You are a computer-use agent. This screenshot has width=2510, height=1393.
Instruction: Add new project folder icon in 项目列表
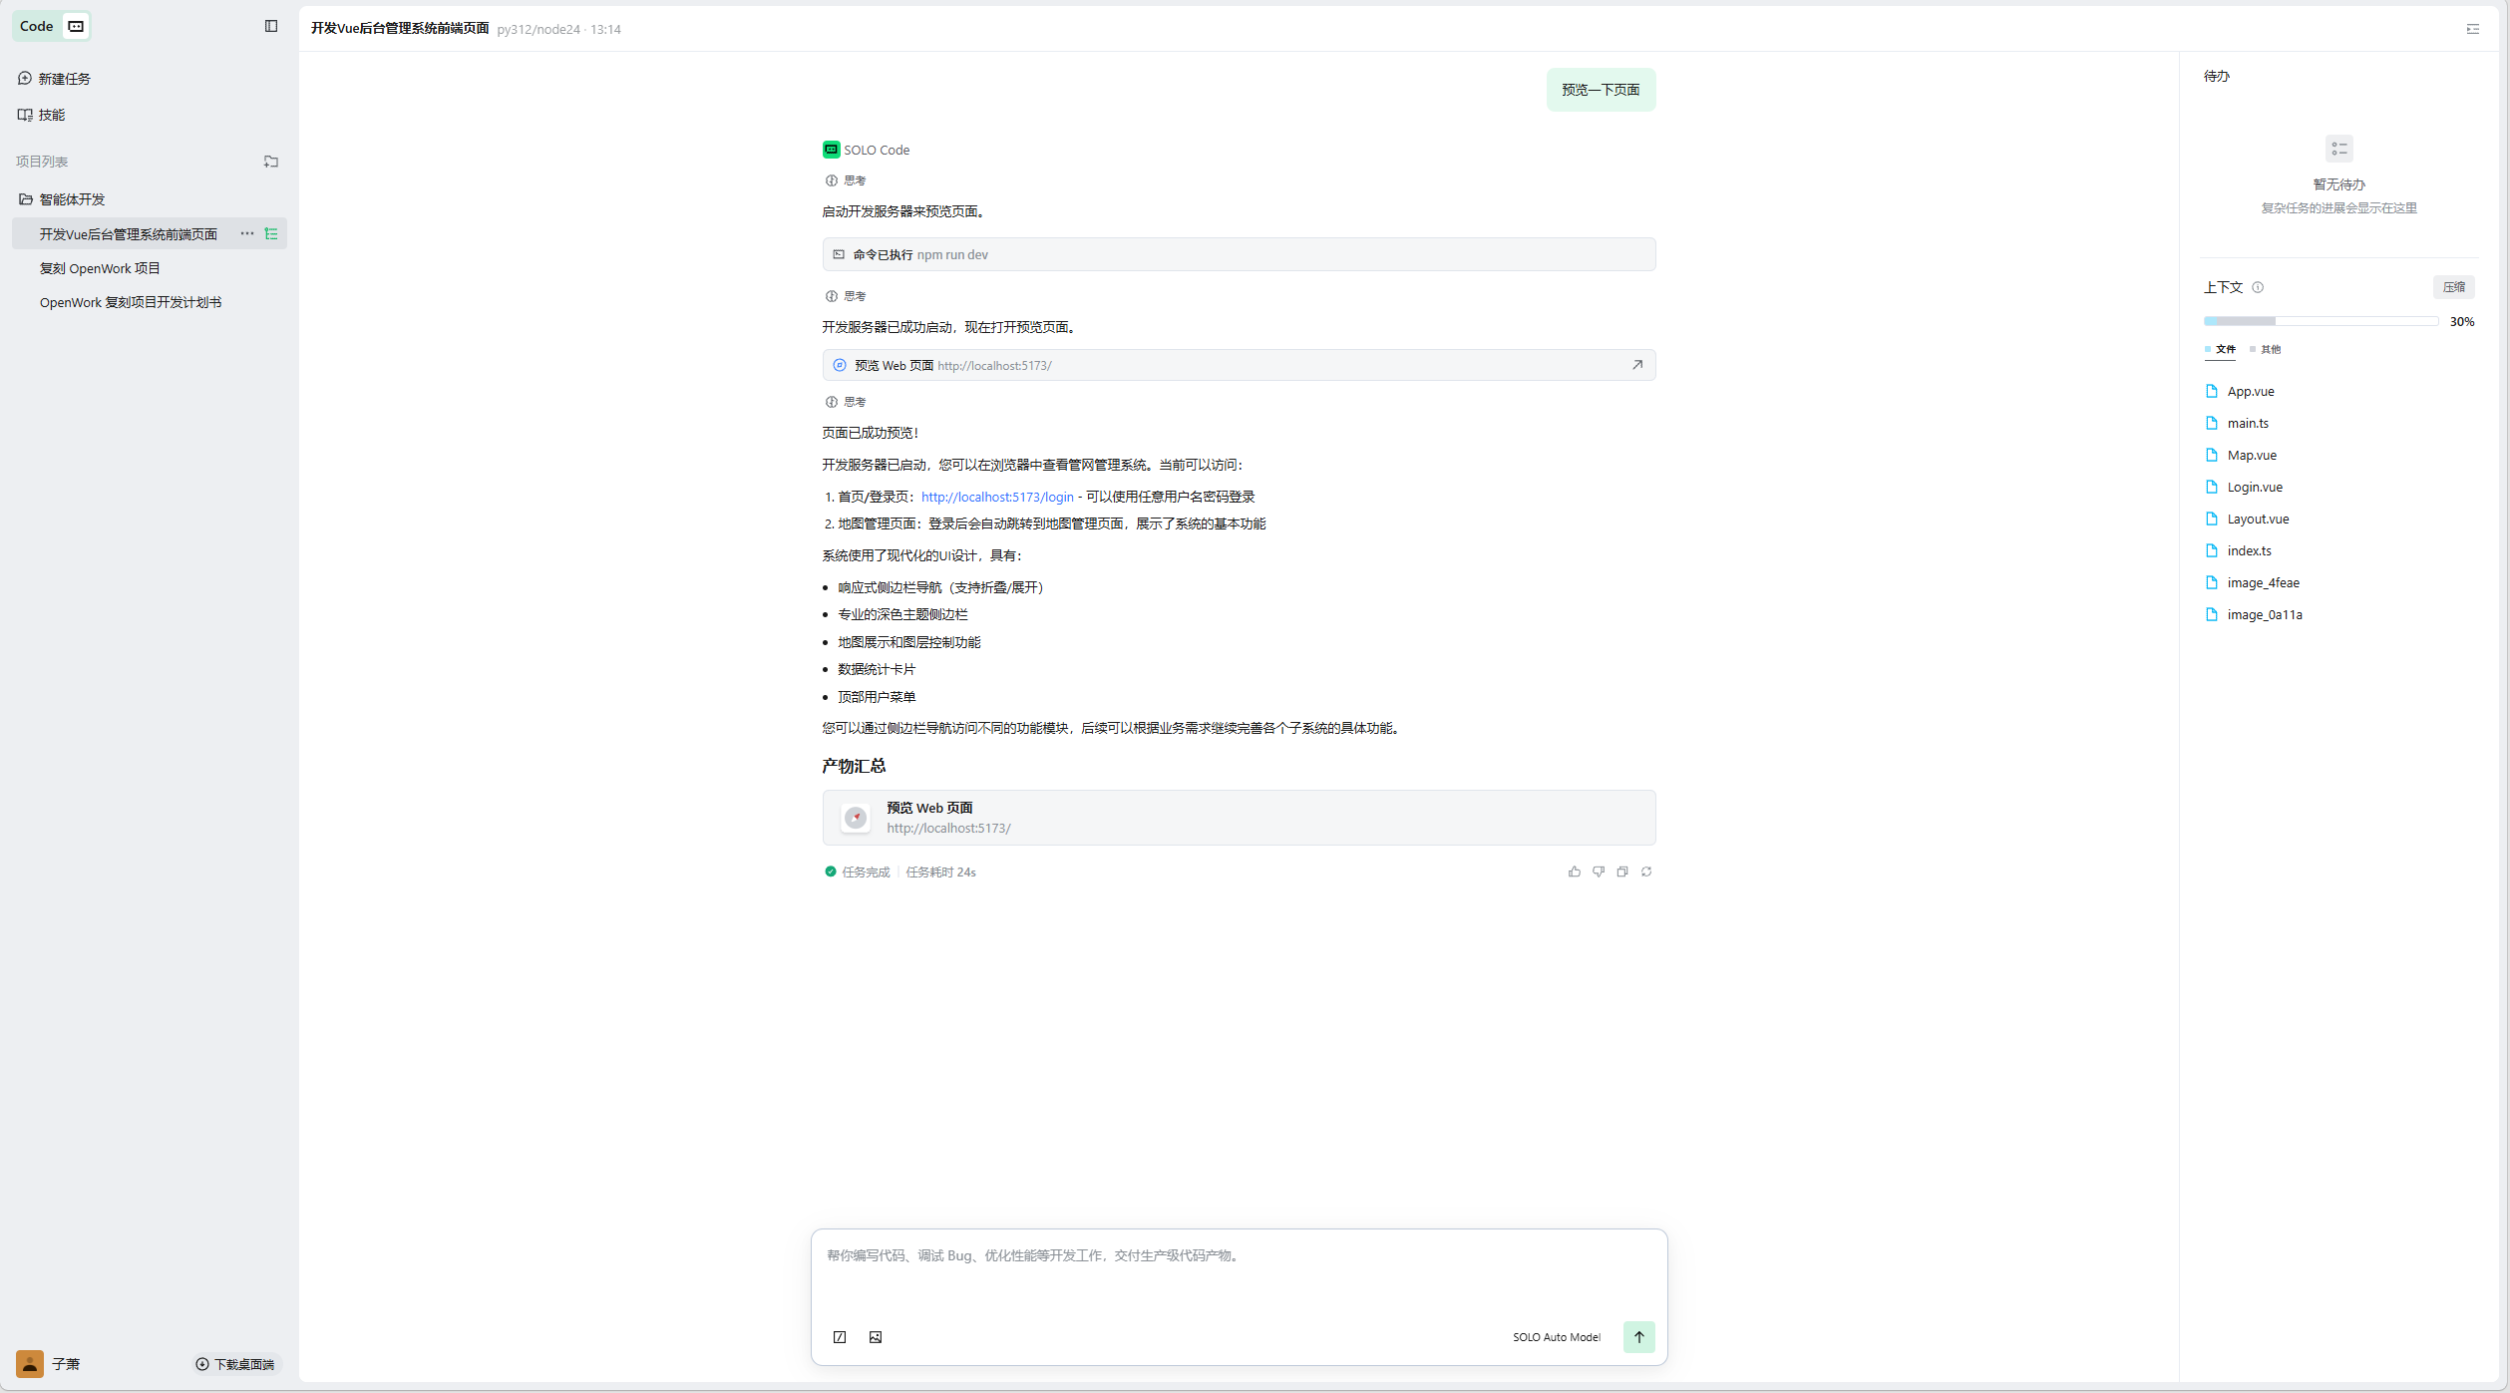pyautogui.click(x=271, y=162)
